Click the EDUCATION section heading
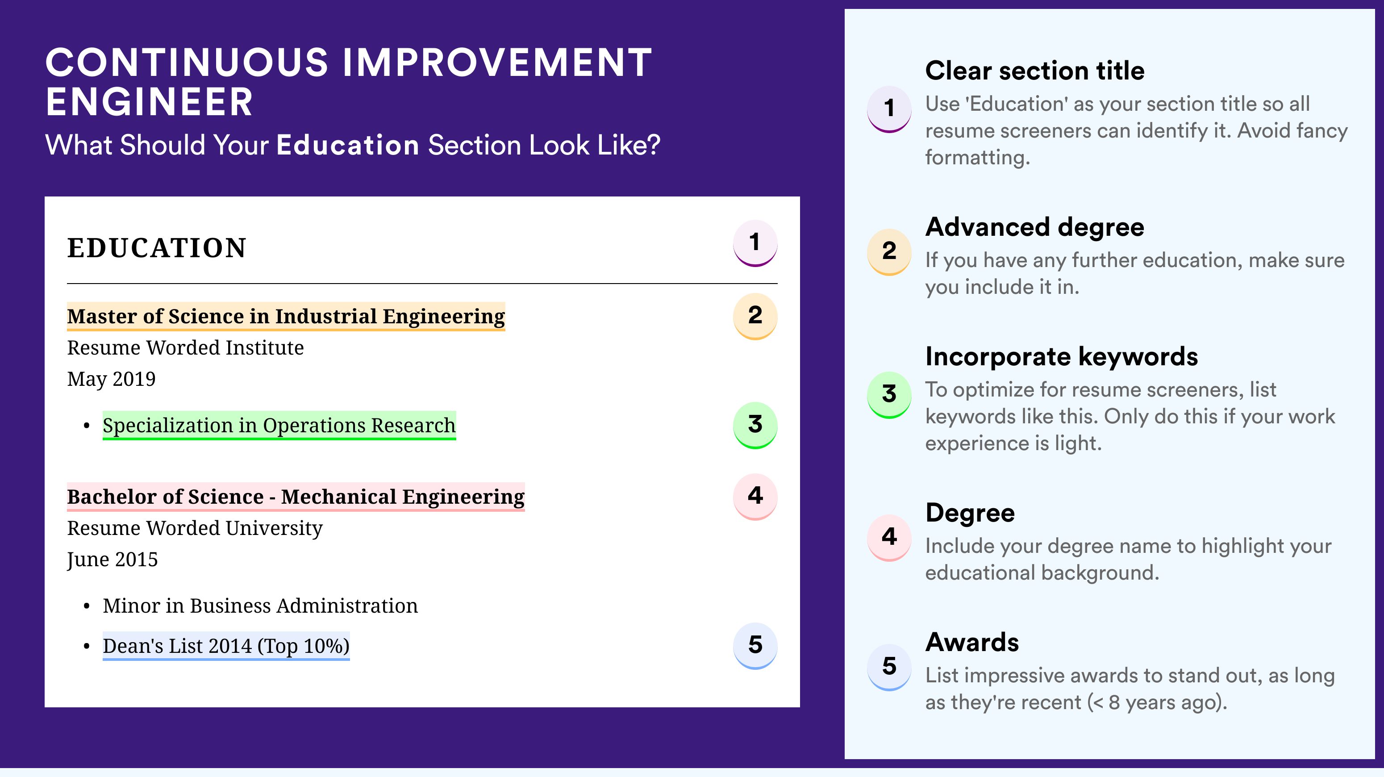 (x=157, y=248)
